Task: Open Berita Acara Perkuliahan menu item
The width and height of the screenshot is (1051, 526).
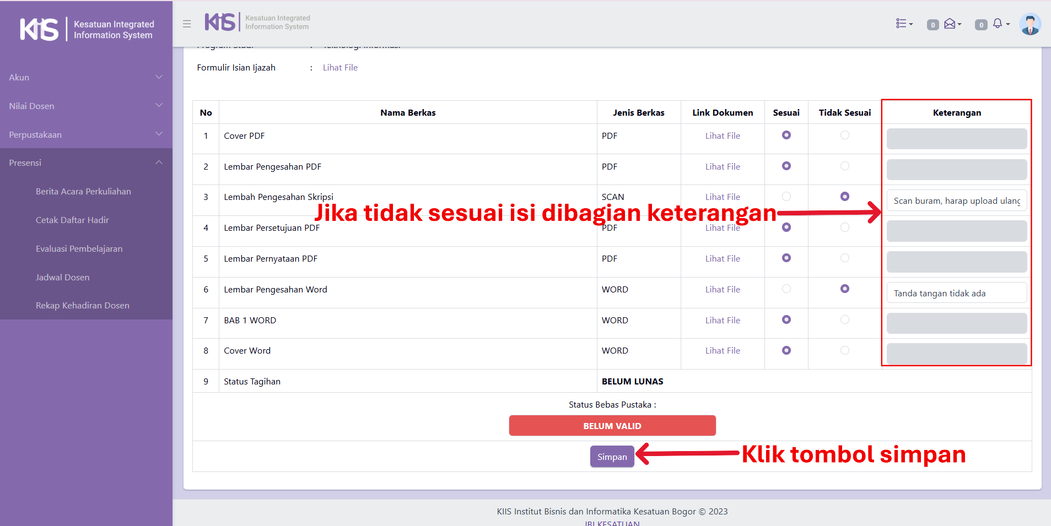Action: pos(83,192)
